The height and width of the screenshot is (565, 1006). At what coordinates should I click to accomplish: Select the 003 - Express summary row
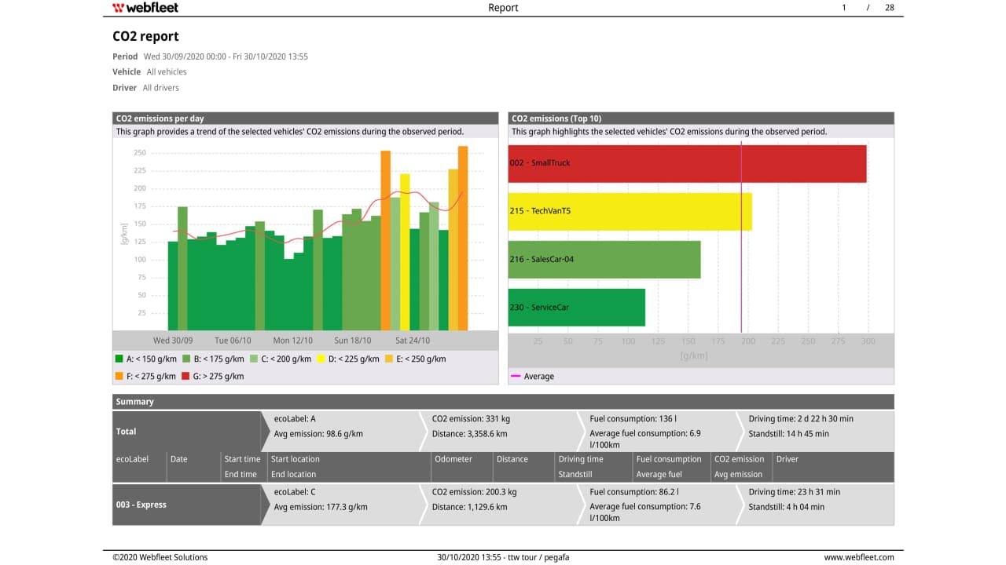point(185,505)
